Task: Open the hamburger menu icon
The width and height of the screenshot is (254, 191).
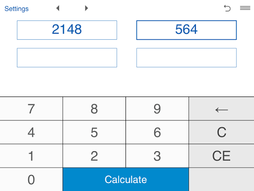Action: (x=245, y=8)
